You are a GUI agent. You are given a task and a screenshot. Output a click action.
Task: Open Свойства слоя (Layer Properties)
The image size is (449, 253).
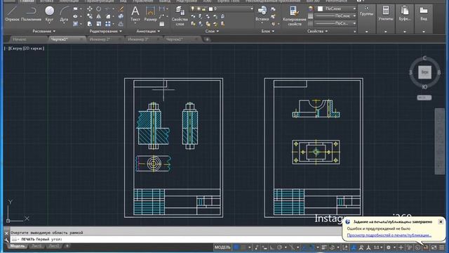point(180,16)
